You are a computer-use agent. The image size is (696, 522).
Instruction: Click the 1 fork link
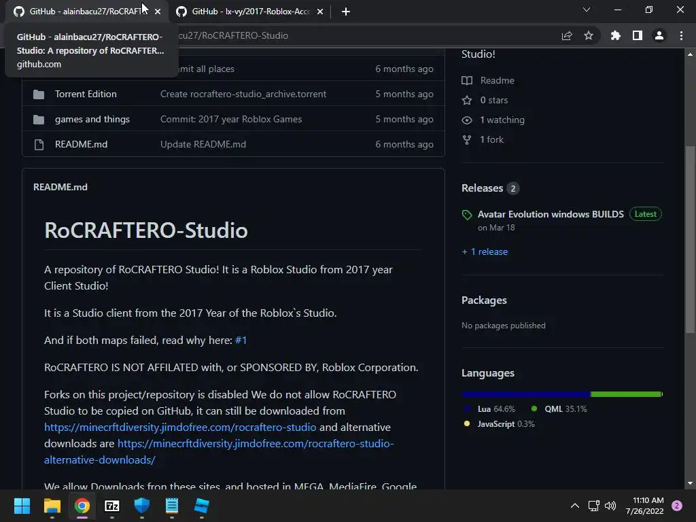point(492,139)
